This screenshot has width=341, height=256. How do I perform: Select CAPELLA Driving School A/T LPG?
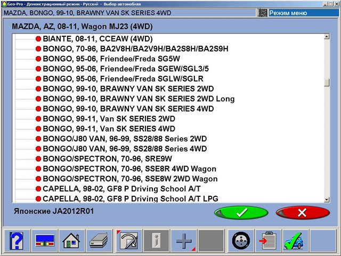pyautogui.click(x=131, y=198)
